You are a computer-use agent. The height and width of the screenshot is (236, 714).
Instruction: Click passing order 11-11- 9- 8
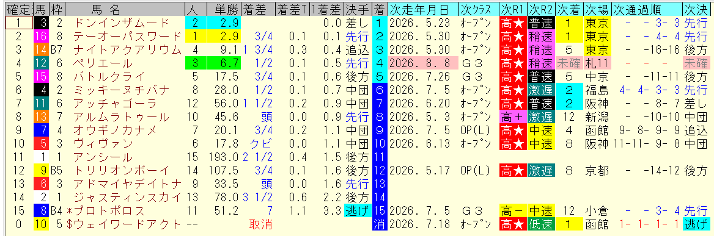[647, 144]
